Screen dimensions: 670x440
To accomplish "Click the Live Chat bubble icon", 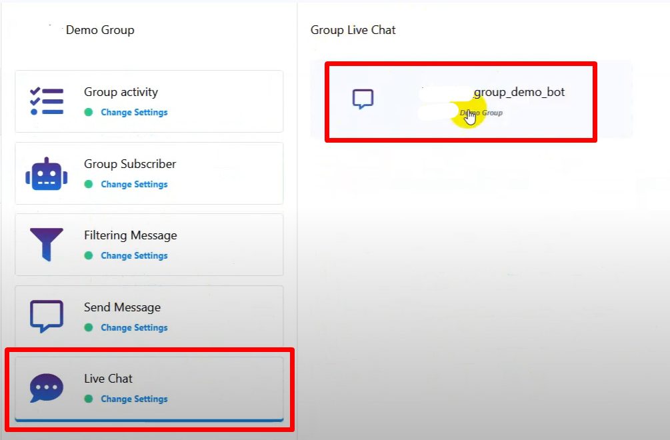I will (47, 388).
